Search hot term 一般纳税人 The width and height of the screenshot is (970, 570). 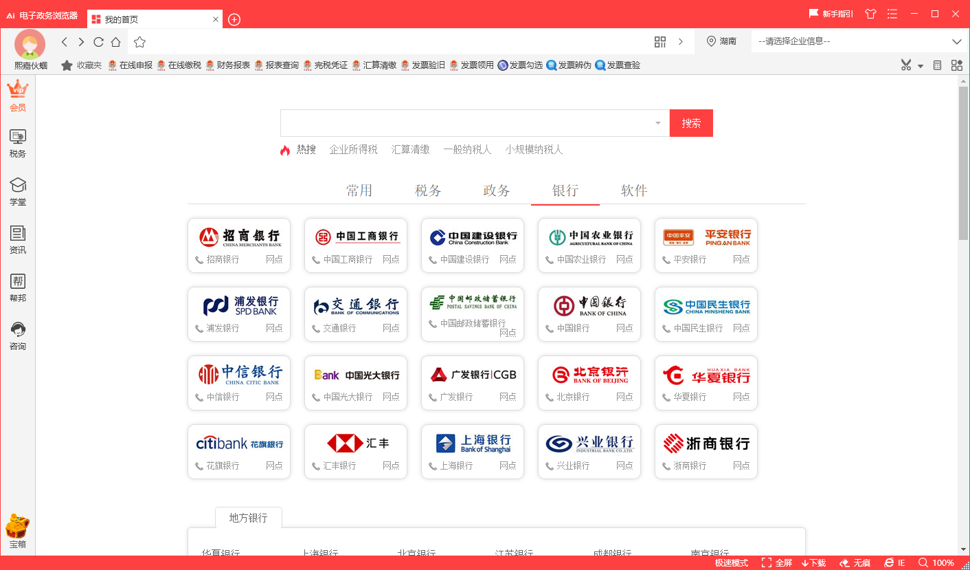click(x=468, y=149)
